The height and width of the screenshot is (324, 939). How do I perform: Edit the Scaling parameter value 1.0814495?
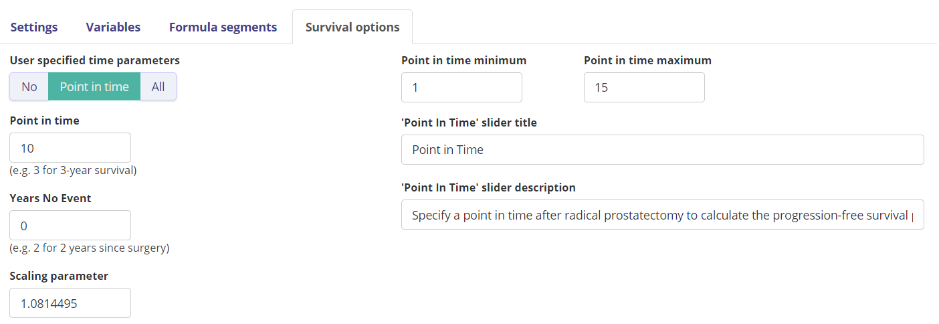70,303
